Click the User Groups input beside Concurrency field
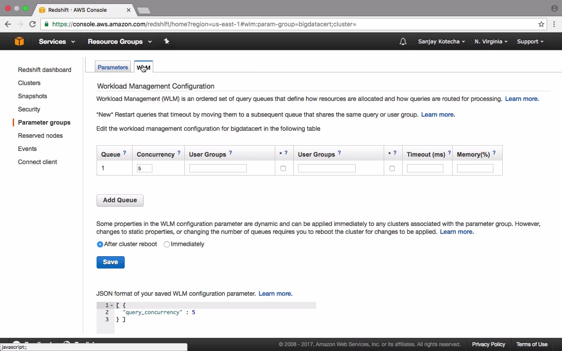562x351 pixels. (218, 168)
